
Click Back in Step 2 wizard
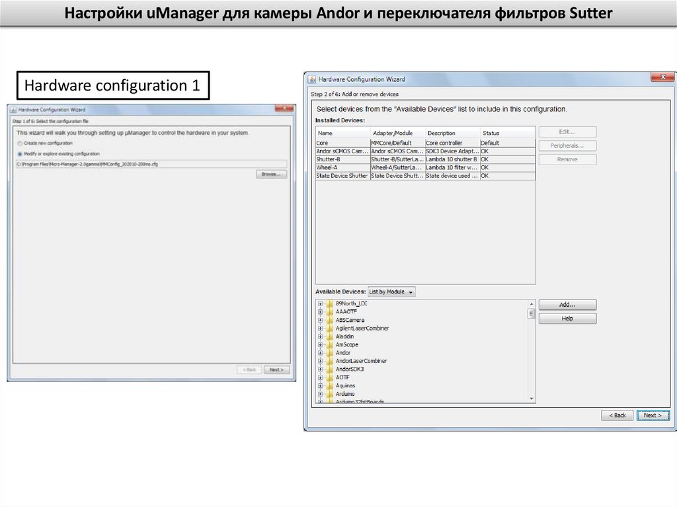617,415
